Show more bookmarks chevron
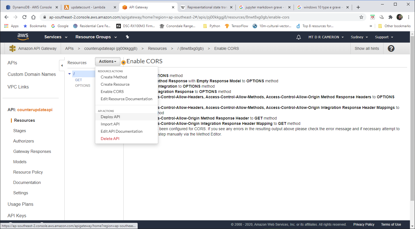This screenshot has height=229, width=415. tap(371, 26)
